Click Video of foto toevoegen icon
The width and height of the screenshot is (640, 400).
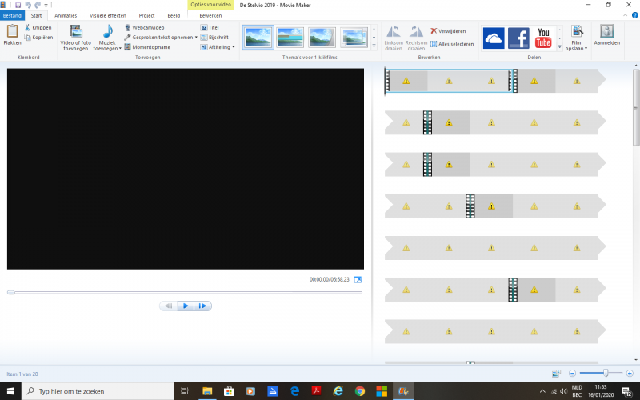pos(75,32)
